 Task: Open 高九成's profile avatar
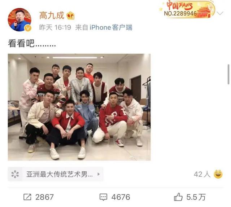(x=19, y=19)
